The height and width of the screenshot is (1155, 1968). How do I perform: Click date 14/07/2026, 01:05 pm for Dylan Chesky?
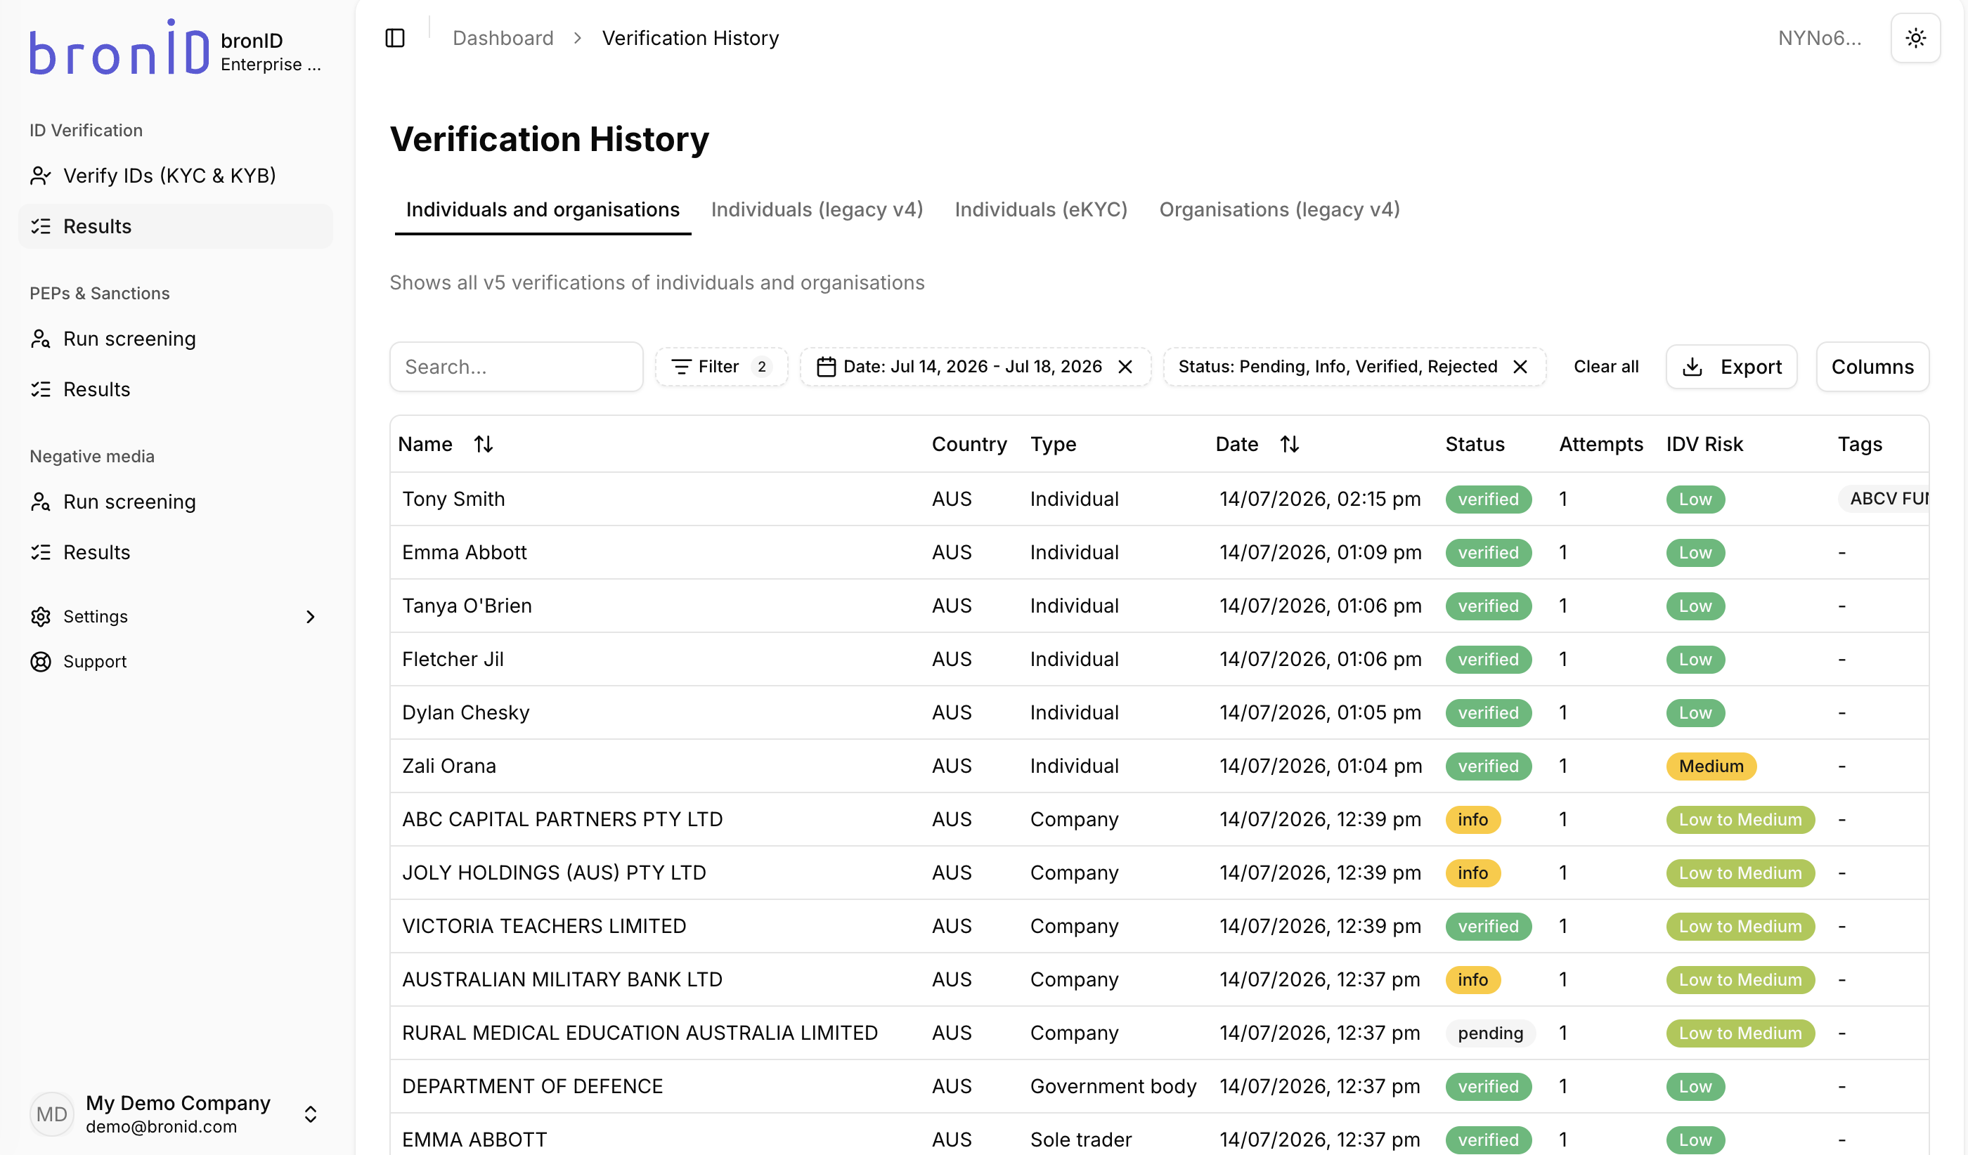(1320, 712)
